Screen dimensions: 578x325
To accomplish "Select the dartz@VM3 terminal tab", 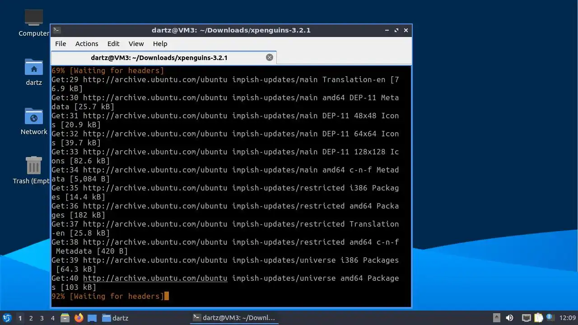I will click(x=163, y=58).
